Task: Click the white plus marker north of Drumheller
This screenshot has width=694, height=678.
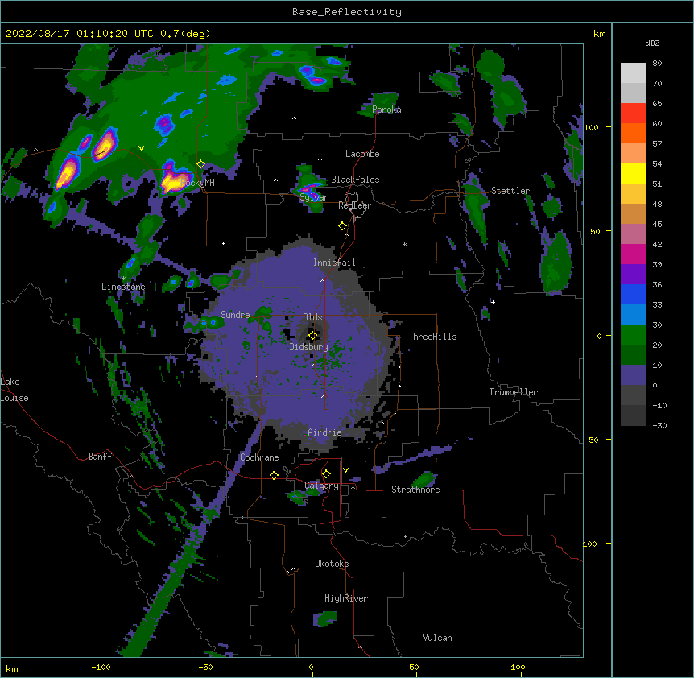Action: click(x=493, y=302)
